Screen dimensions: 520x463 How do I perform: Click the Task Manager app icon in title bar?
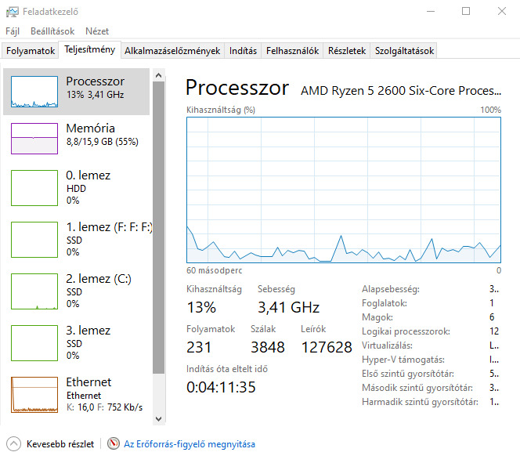[13, 12]
